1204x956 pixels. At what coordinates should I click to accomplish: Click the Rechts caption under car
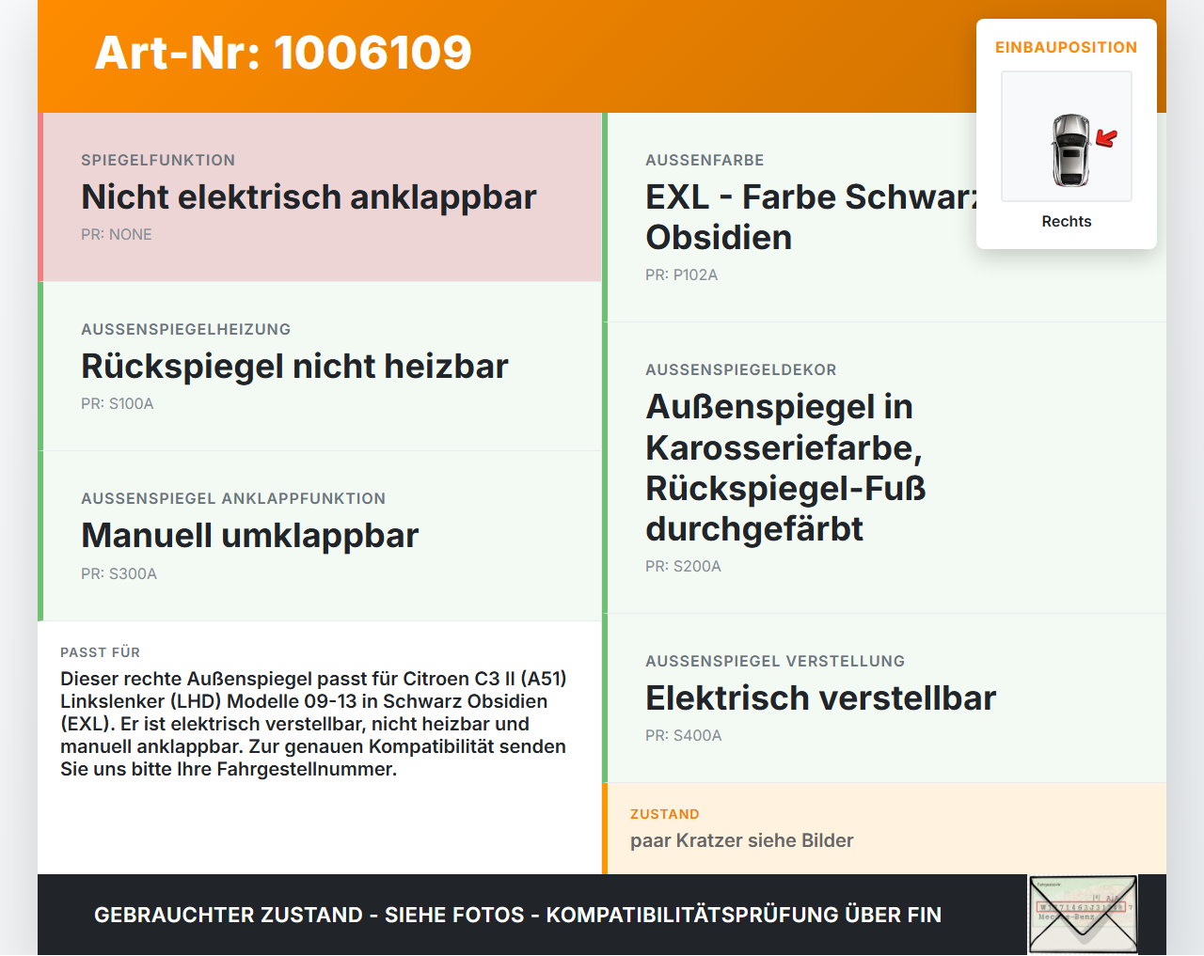coord(1067,221)
